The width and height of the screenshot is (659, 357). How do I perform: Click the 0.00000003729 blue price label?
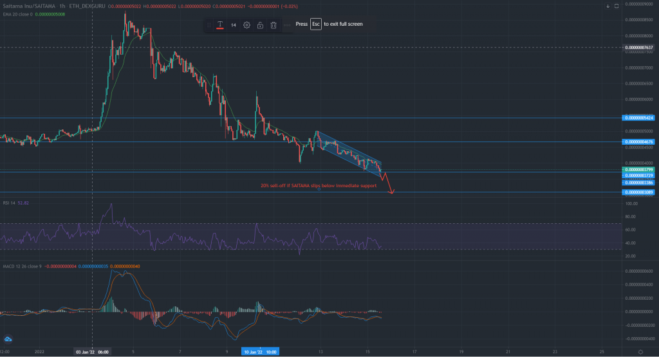(x=639, y=175)
